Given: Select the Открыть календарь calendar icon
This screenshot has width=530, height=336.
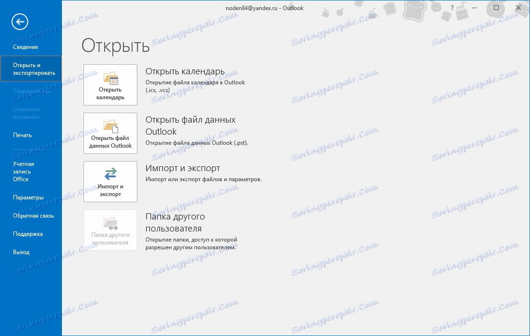Looking at the screenshot, I should (x=110, y=78).
